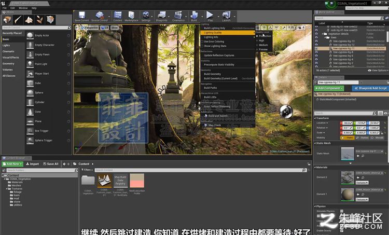Select Production quality level
The width and height of the screenshot is (389, 235).
(x=263, y=36)
